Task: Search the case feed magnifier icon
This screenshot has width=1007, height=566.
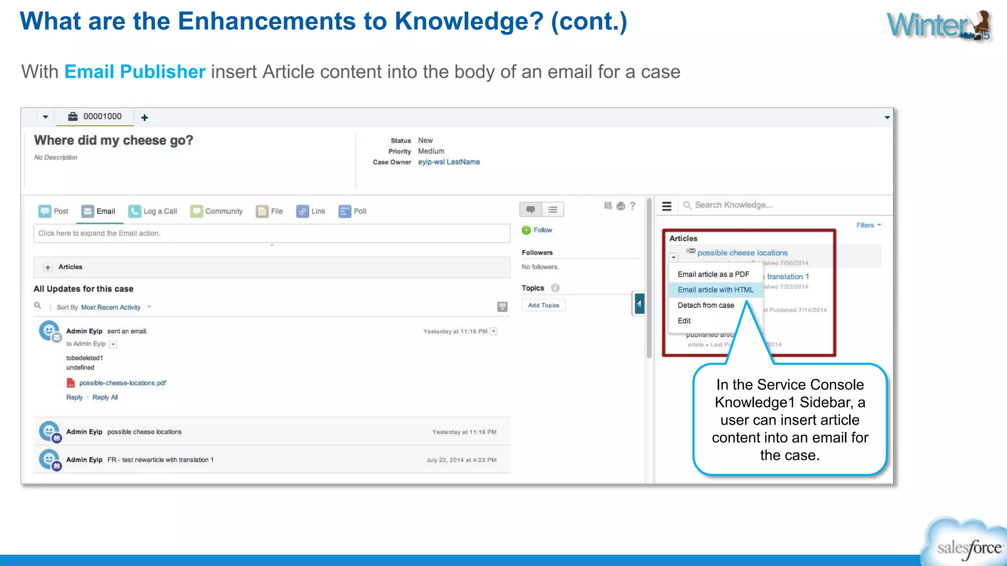Action: click(37, 306)
